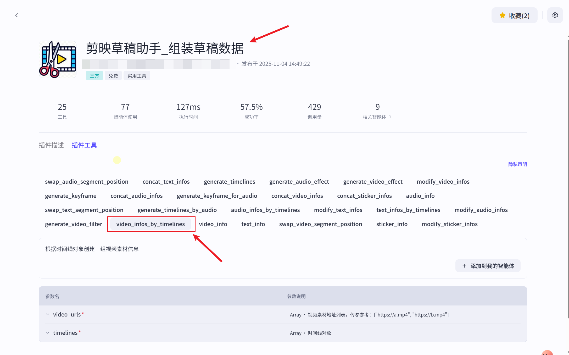Viewport: 569px width, 355px height.
Task: Select the modify_sticker_infos tool
Action: click(x=450, y=224)
